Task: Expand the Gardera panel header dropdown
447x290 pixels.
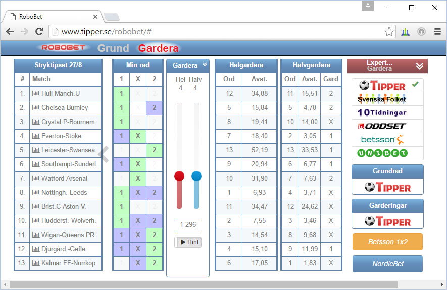Action: pos(205,65)
